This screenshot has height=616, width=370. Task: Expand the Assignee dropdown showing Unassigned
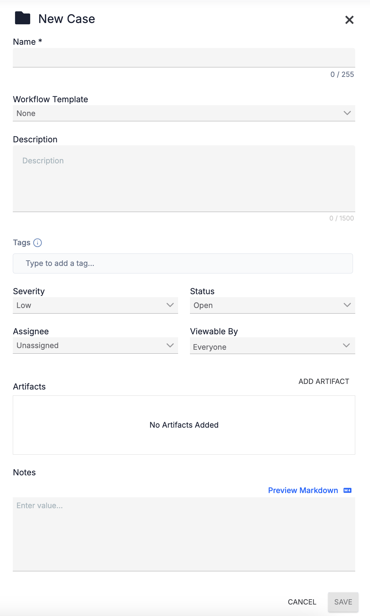tap(95, 345)
